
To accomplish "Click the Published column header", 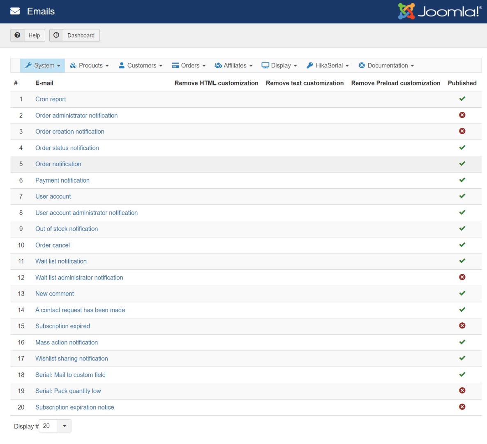I will [462, 83].
